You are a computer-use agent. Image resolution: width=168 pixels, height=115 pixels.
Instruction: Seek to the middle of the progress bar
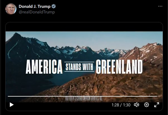click(x=84, y=96)
